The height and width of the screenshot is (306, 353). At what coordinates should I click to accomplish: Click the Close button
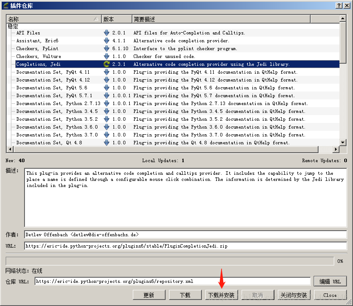pos(330,295)
